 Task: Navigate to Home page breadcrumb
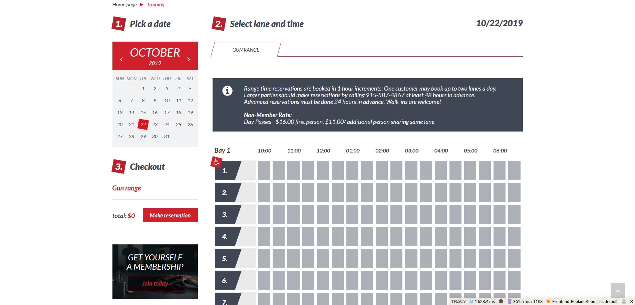124,5
